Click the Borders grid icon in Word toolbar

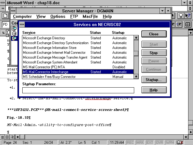click(188, 24)
